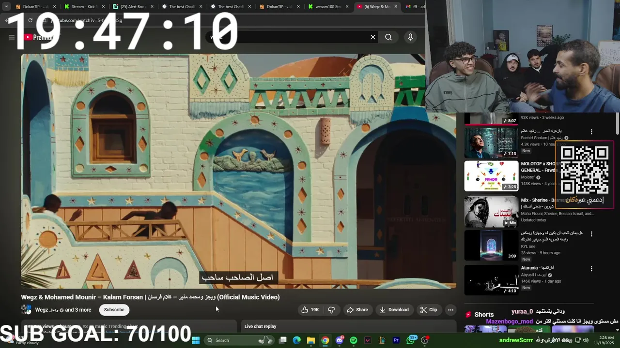
Task: Switch to first 'The best Chat' tab
Action: tap(182, 7)
